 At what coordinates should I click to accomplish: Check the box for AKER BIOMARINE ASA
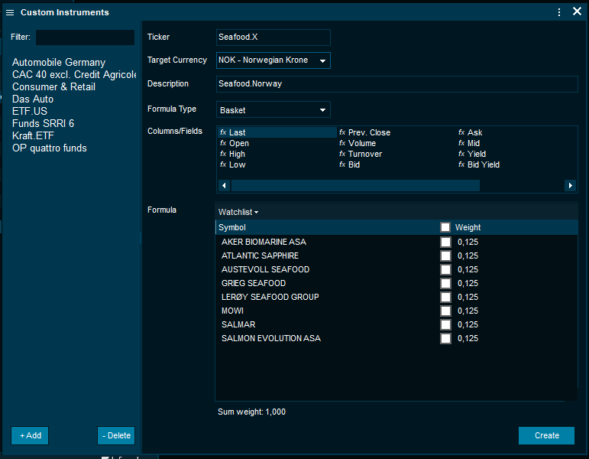point(445,242)
